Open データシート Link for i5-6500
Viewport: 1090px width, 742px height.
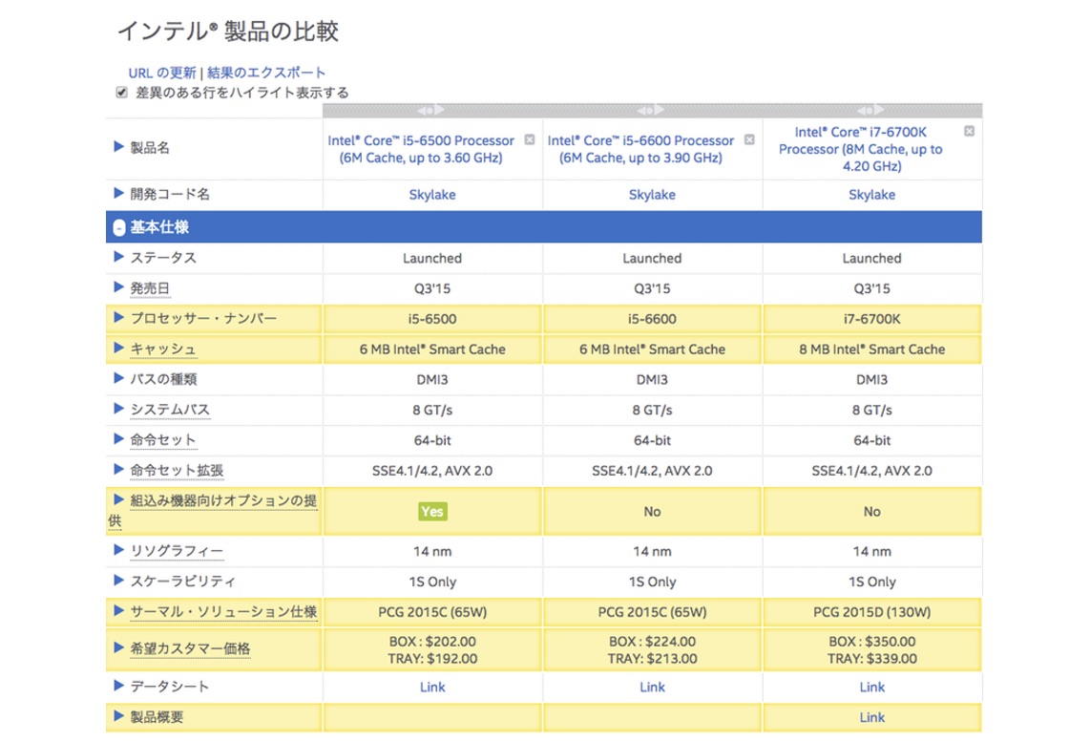click(x=432, y=687)
